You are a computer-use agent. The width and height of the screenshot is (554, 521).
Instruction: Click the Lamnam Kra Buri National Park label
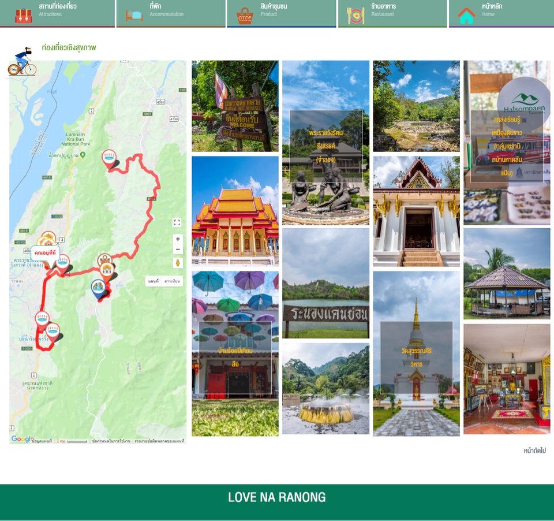76,139
